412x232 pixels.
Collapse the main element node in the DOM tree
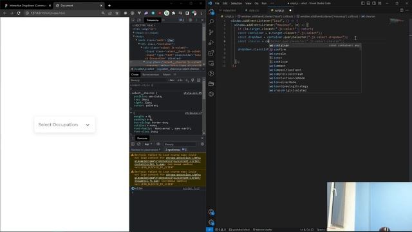[136, 40]
